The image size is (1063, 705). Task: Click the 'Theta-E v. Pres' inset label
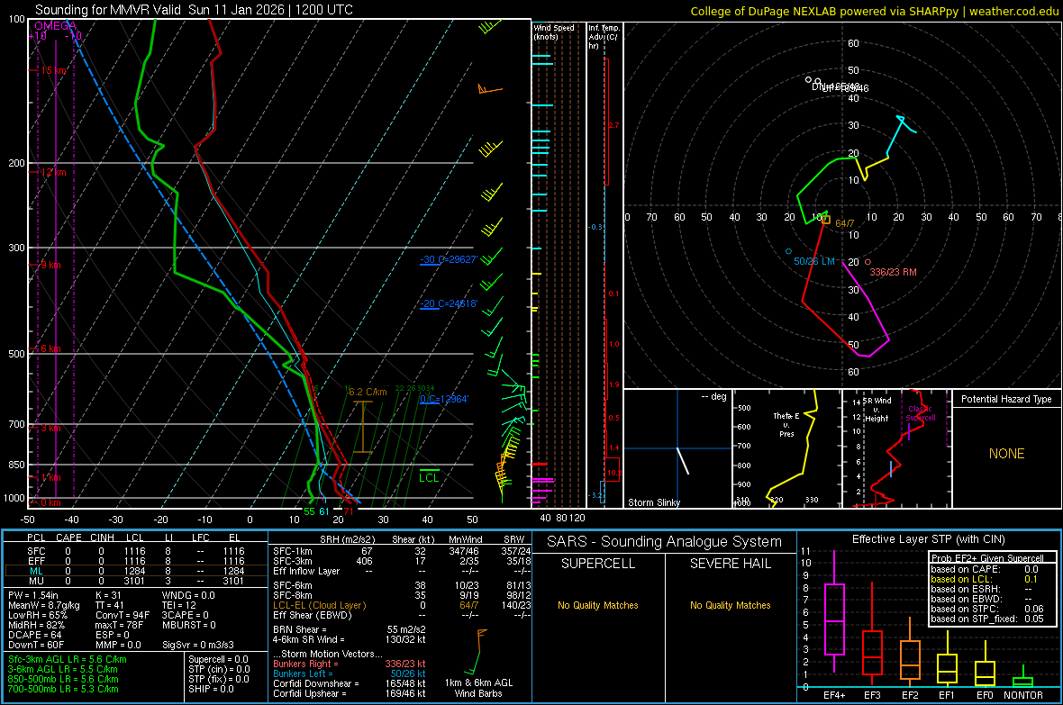[x=786, y=424]
